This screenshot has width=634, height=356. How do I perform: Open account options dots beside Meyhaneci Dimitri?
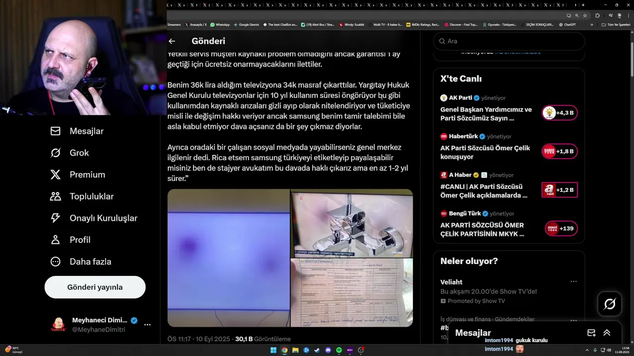pyautogui.click(x=147, y=325)
